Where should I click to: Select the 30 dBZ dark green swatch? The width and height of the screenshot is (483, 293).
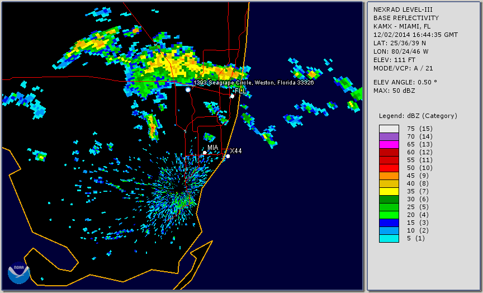click(x=389, y=199)
